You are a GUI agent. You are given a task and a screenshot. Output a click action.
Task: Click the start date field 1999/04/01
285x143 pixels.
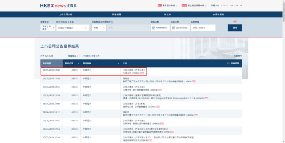(x=160, y=28)
